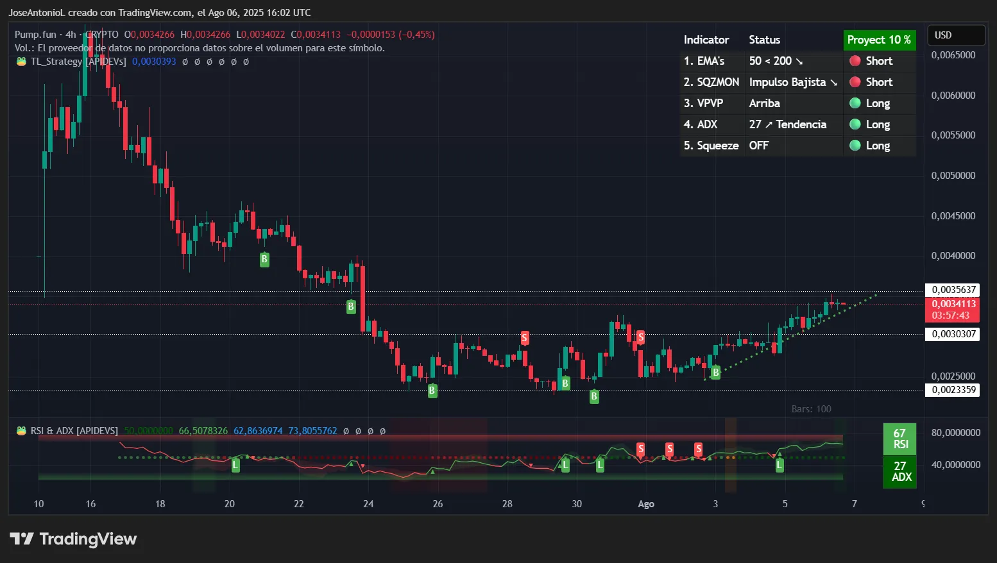
Task: Click the frog icon beside TL_Strategy legend
Action: 21,62
